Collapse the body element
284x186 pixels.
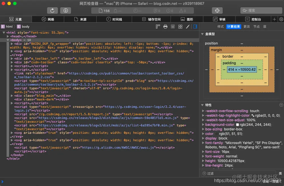pos(8,40)
